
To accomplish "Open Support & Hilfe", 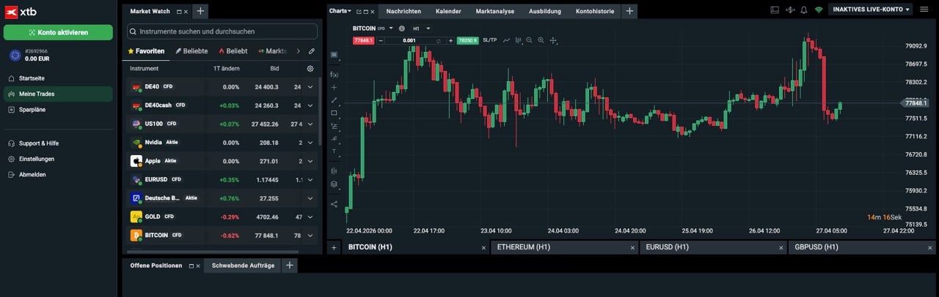I will pyautogui.click(x=58, y=143).
